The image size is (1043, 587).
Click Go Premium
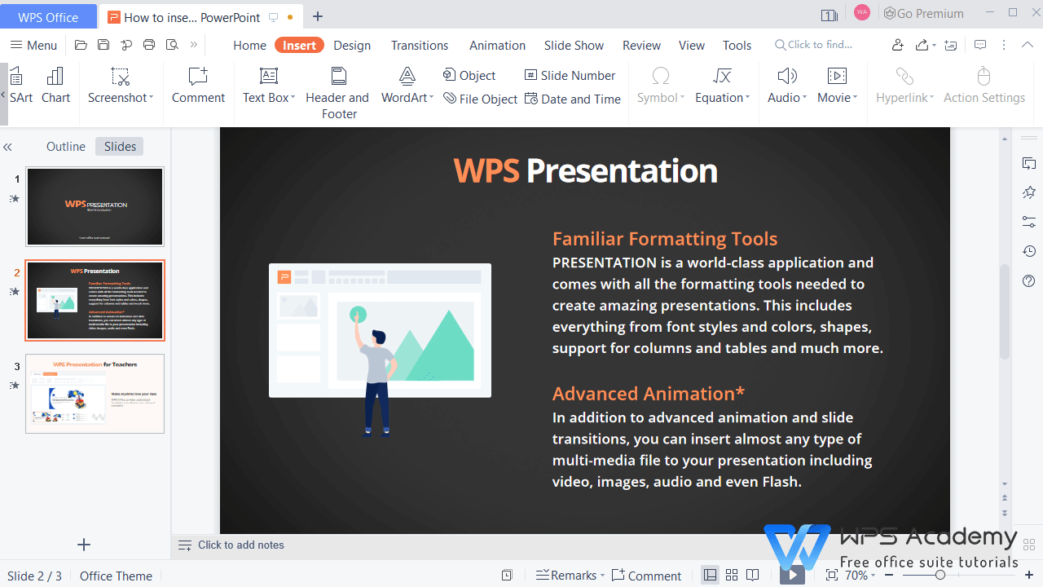click(923, 13)
